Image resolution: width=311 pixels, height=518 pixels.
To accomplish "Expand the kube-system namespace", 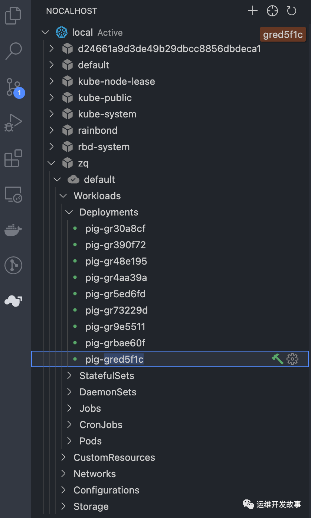I will 52,114.
